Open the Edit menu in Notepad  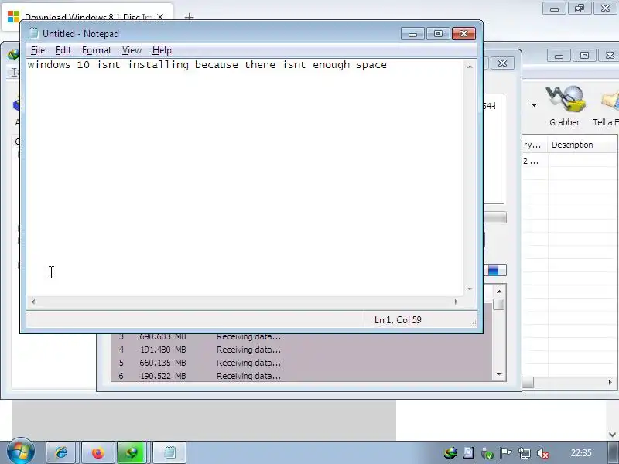coord(63,50)
